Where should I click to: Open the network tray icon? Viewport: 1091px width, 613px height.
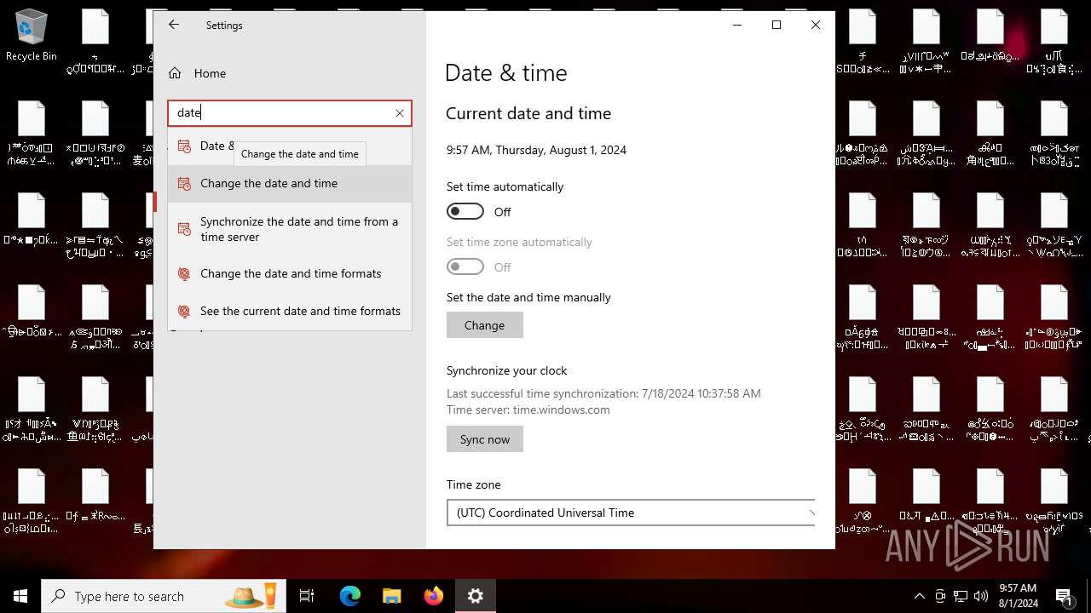click(x=961, y=596)
